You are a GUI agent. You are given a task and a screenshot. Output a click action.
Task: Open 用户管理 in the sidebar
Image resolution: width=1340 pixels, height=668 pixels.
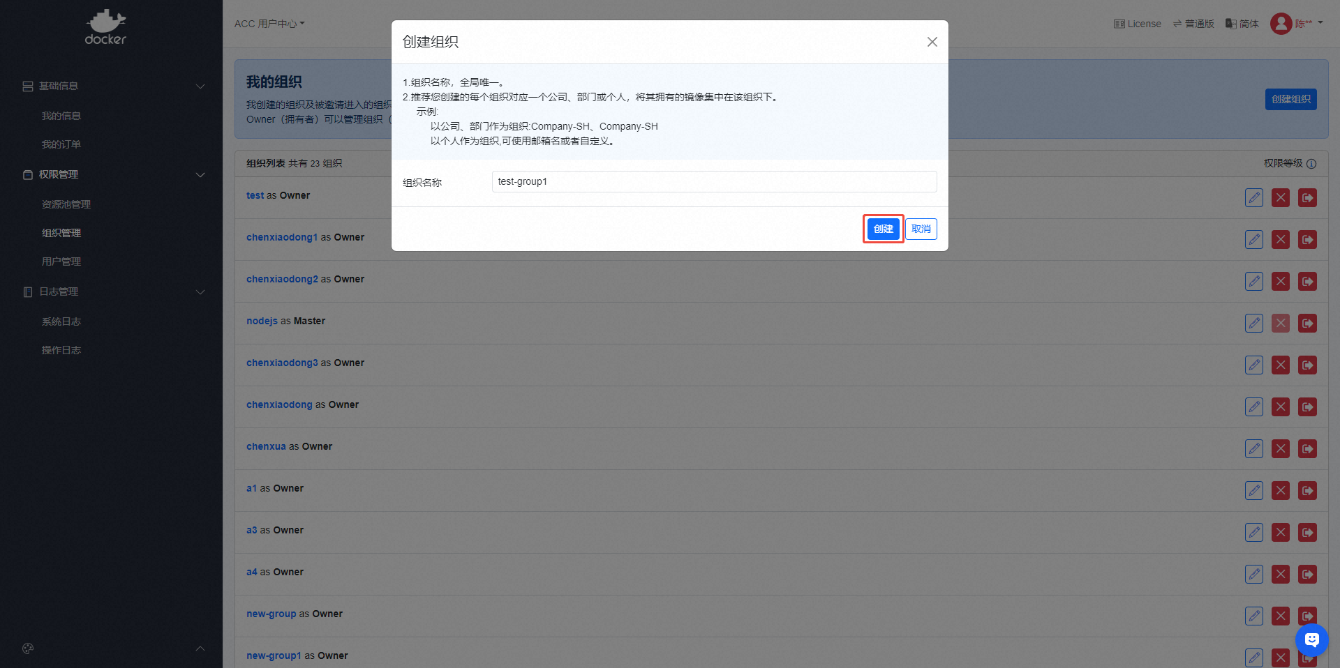coord(61,261)
